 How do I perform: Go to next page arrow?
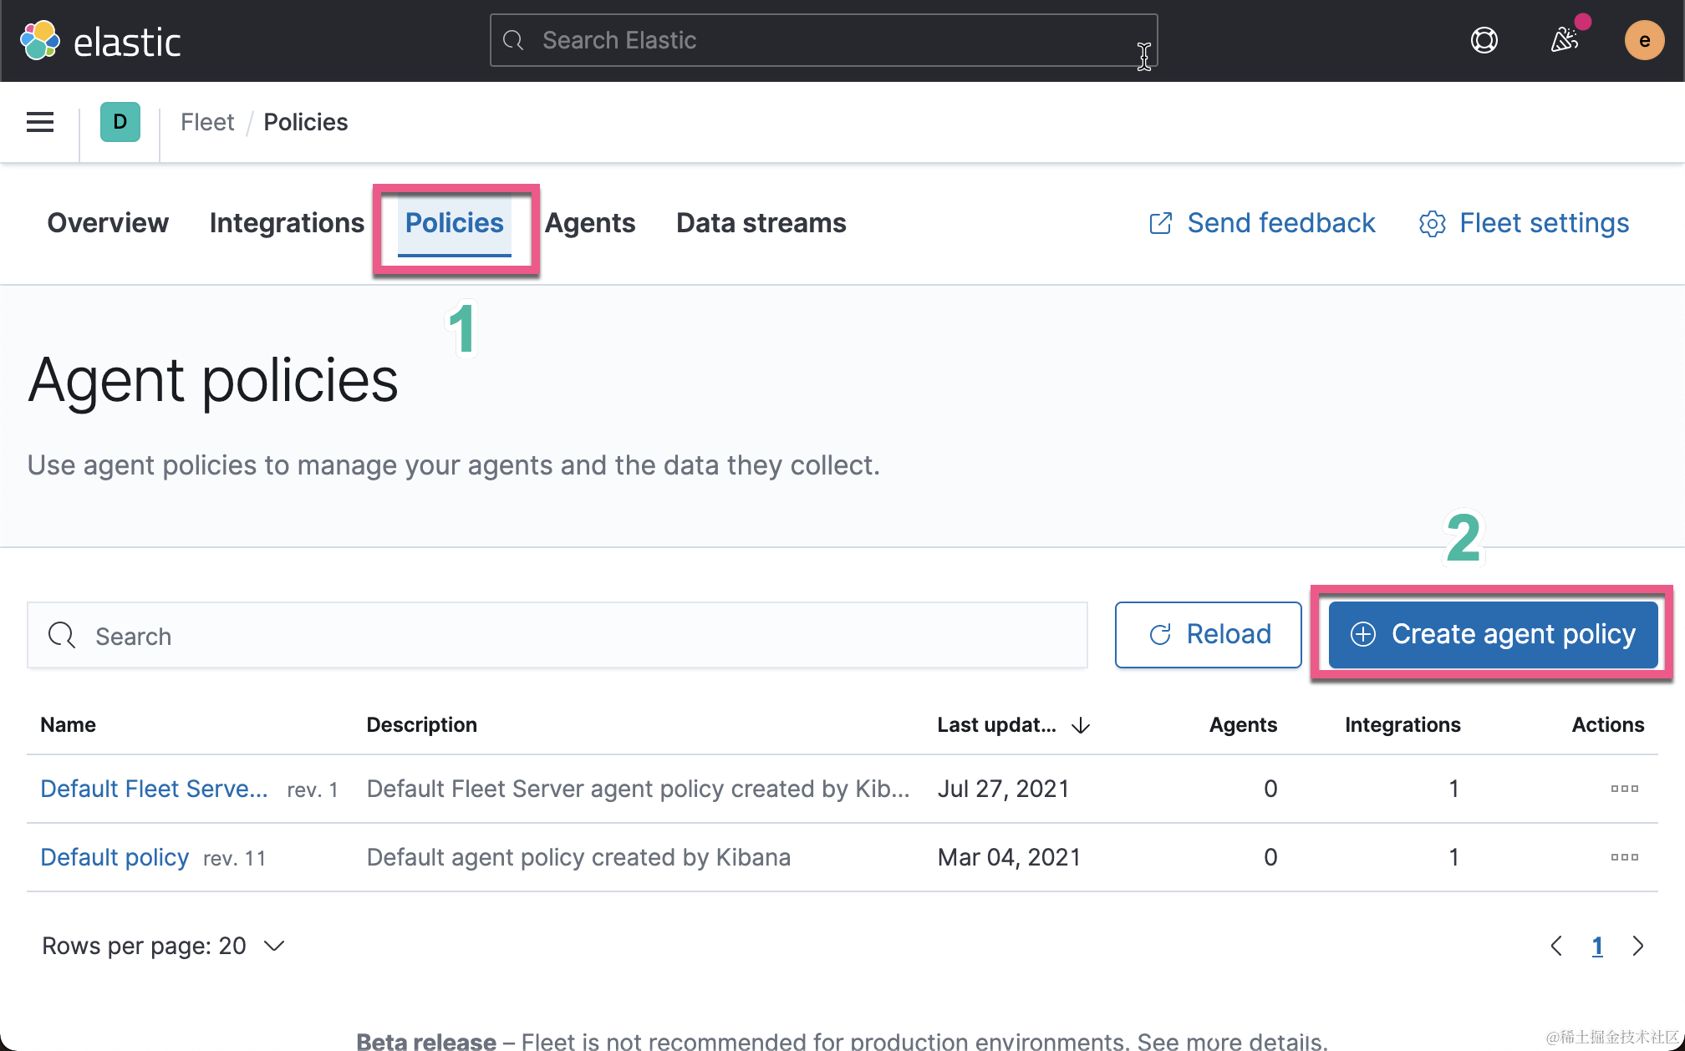pyautogui.click(x=1637, y=946)
